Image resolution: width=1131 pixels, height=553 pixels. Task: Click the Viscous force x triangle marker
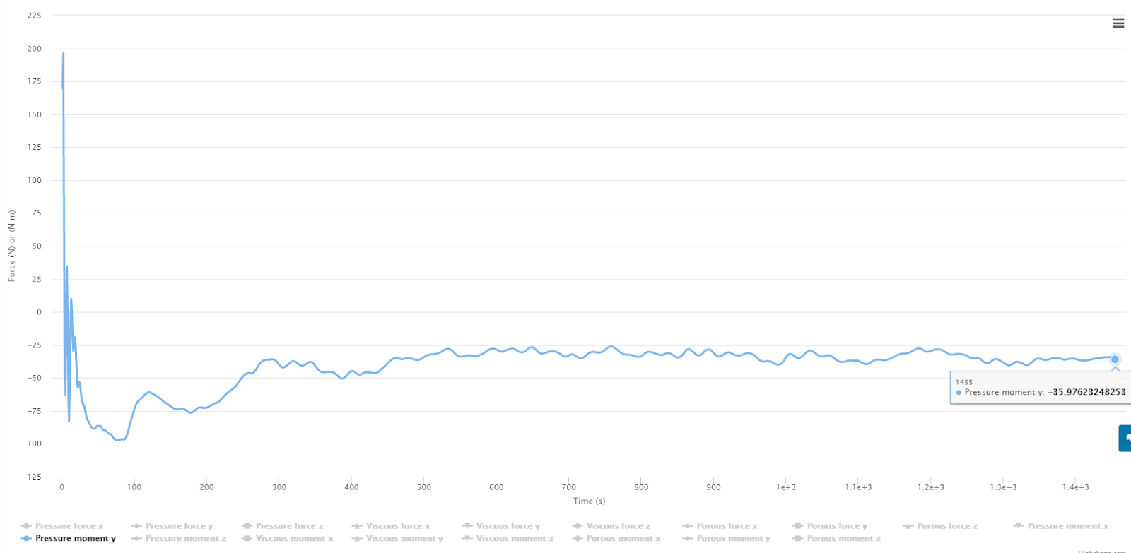(x=357, y=526)
